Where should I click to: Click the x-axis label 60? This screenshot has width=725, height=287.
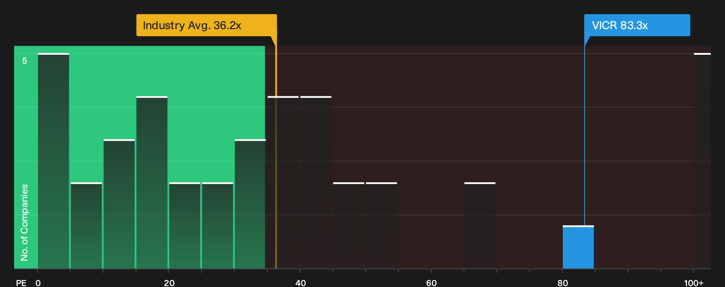(x=431, y=283)
